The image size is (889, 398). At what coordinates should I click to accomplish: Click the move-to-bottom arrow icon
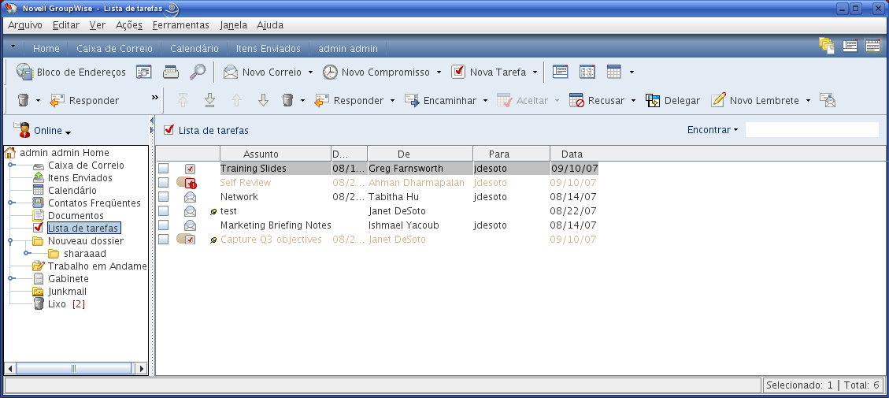[209, 101]
